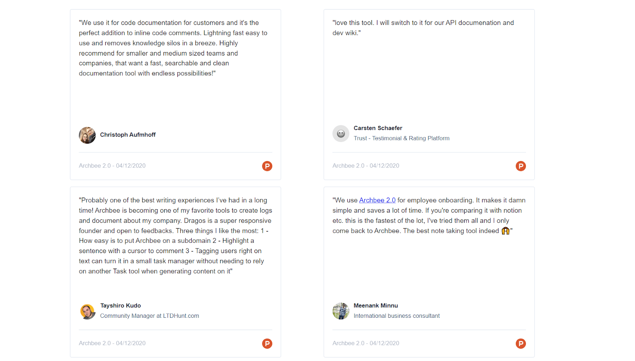This screenshot has height=361, width=635.
Task: Click the name Carsten Schaefer
Action: pyautogui.click(x=378, y=128)
